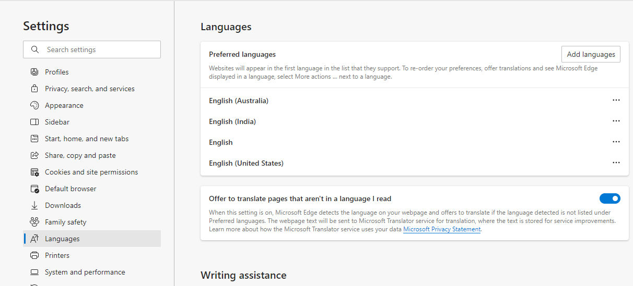
Task: Click the Add languages button
Action: pyautogui.click(x=591, y=54)
